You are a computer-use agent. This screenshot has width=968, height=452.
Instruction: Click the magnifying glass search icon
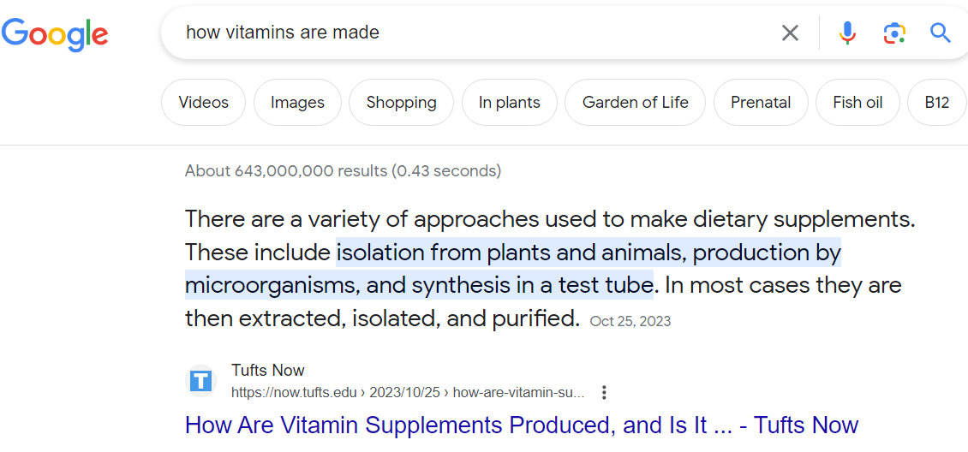click(x=941, y=33)
